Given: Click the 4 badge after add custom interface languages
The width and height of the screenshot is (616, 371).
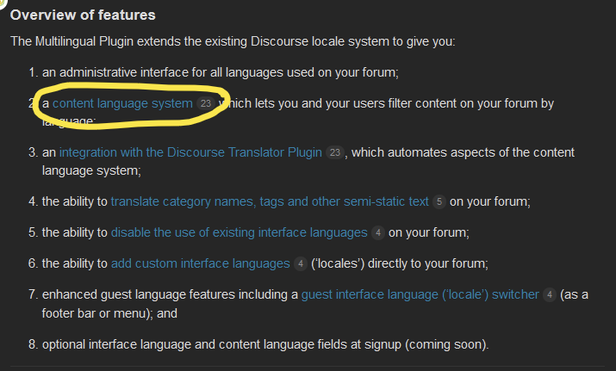Looking at the screenshot, I should [x=301, y=263].
